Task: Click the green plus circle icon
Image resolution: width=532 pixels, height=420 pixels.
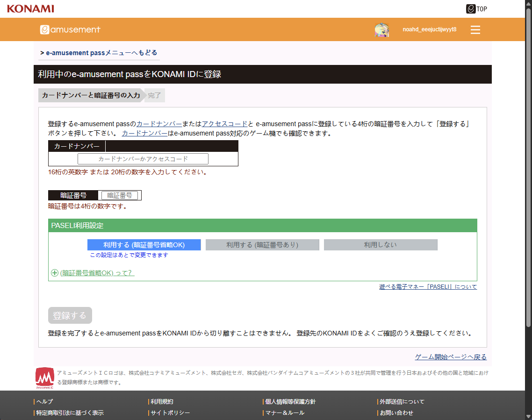Action: [55, 273]
